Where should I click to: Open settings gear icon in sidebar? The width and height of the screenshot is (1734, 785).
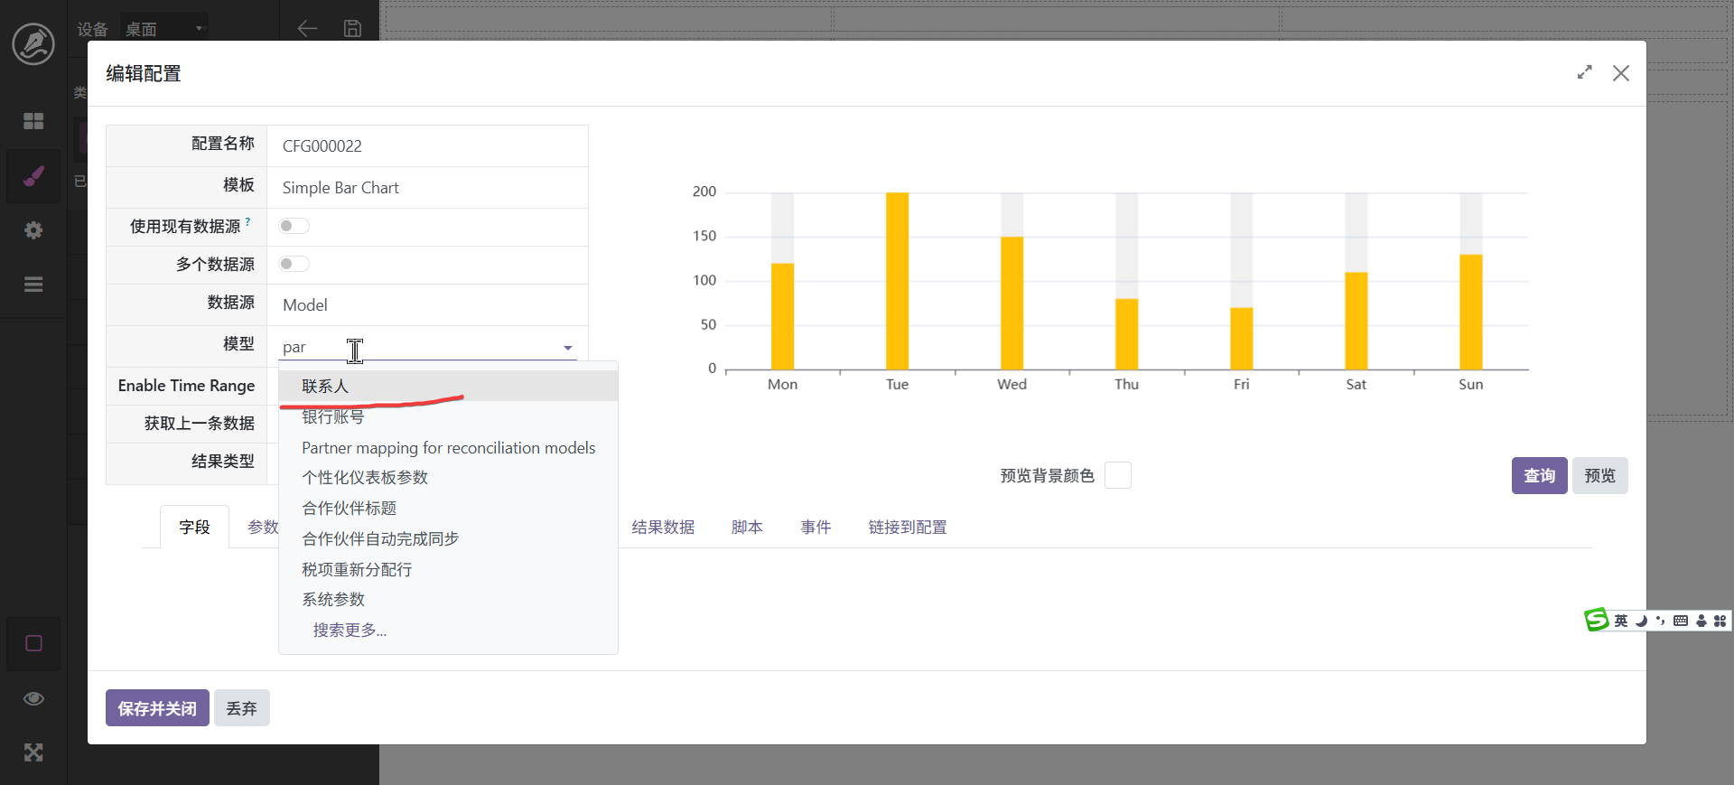(33, 230)
